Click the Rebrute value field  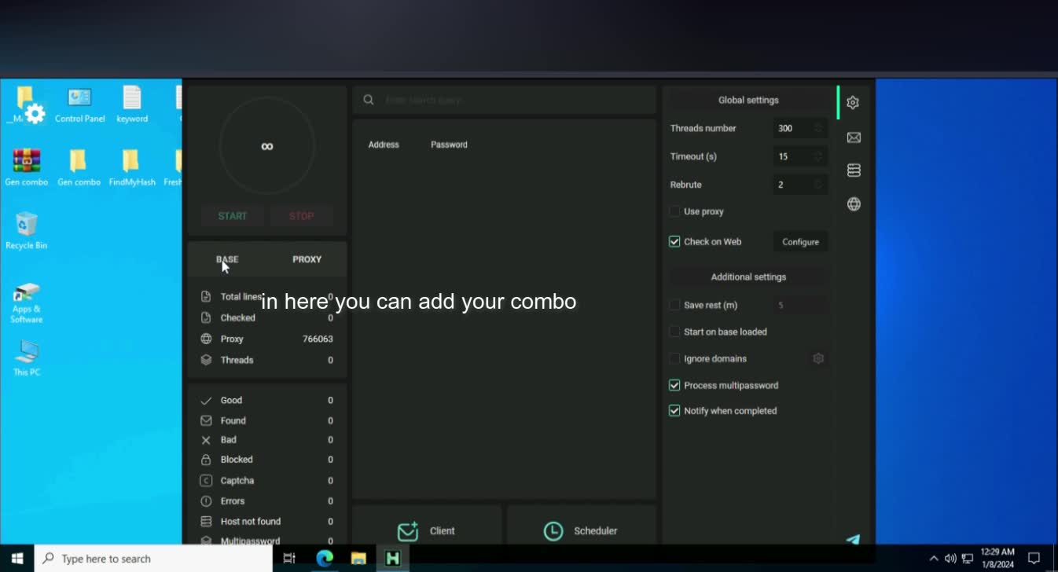800,185
